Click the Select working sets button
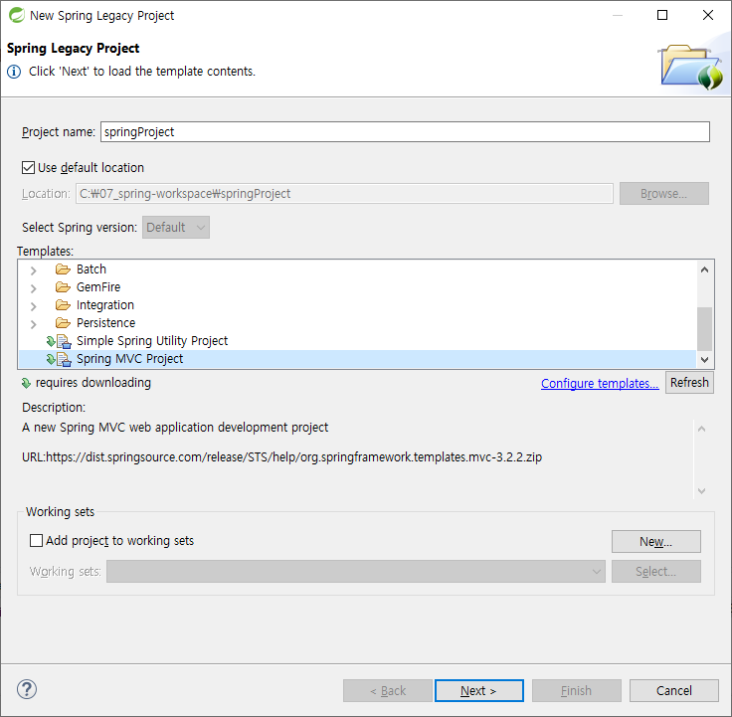732x717 pixels. 655,572
